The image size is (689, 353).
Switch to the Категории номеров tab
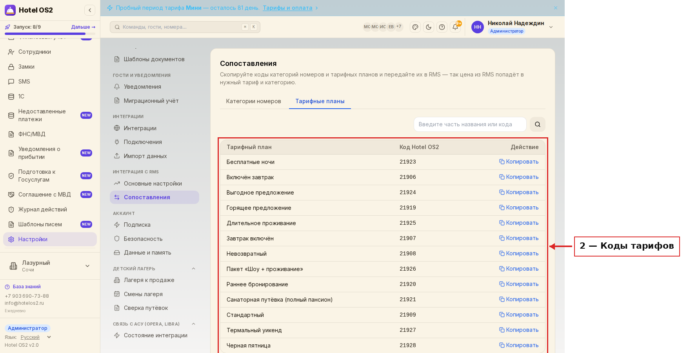pos(254,101)
